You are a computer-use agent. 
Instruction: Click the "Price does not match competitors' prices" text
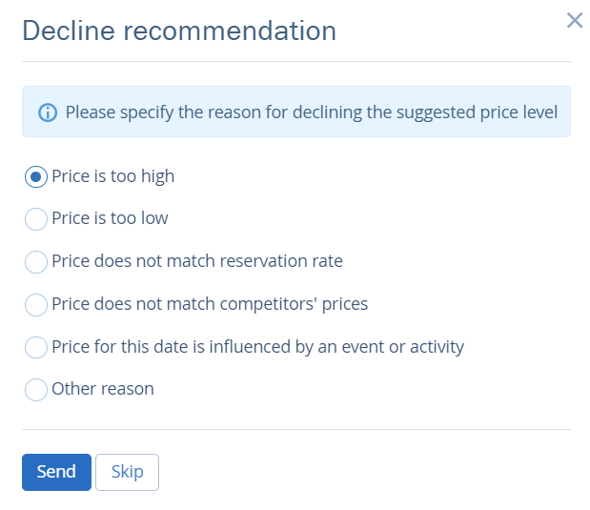pyautogui.click(x=209, y=304)
